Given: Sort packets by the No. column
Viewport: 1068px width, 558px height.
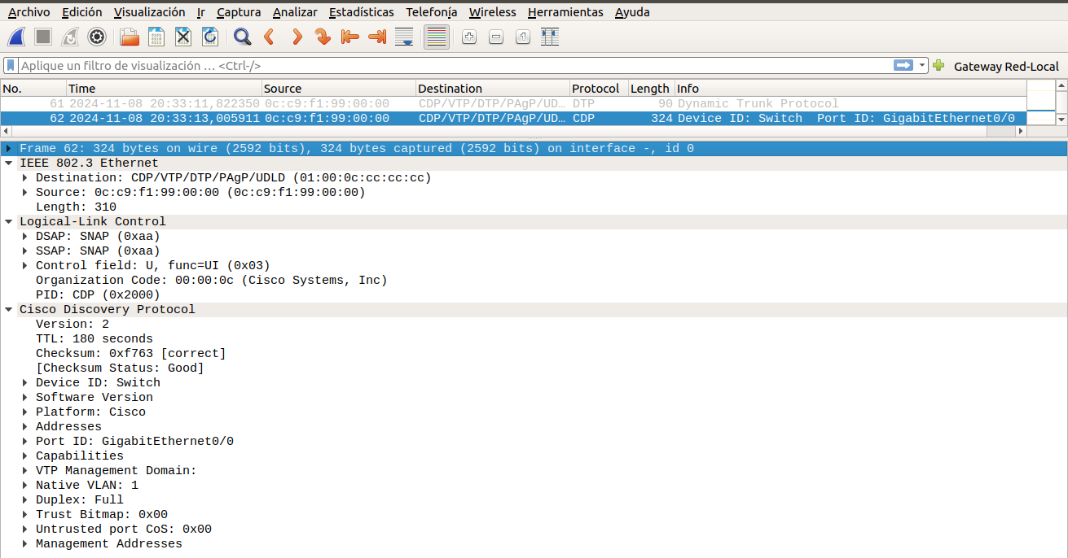Looking at the screenshot, I should pyautogui.click(x=33, y=89).
